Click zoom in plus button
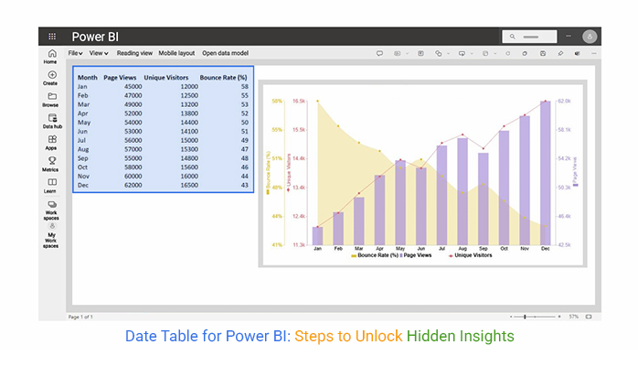The width and height of the screenshot is (638, 366). (x=559, y=317)
